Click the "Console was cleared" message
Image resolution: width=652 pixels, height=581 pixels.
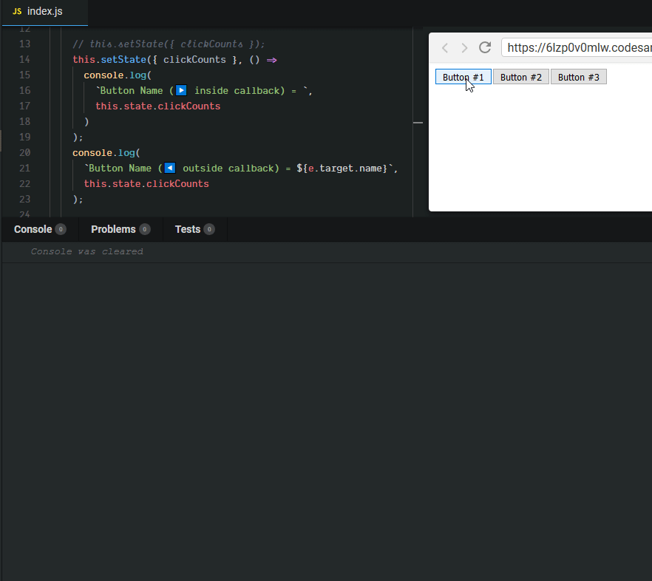pos(86,251)
